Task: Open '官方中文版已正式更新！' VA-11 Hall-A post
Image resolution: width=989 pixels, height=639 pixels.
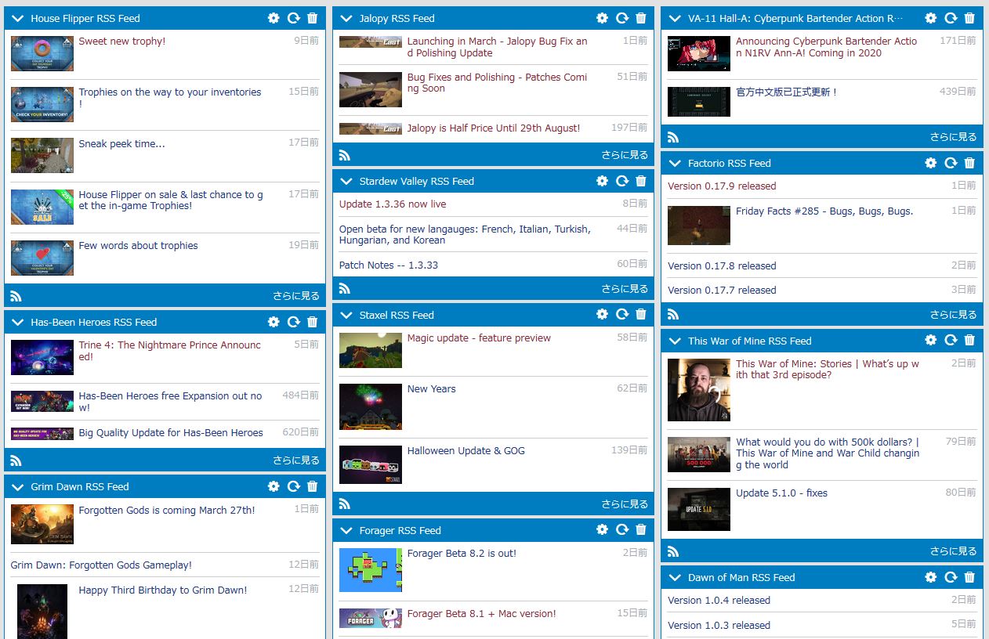Action: (786, 92)
